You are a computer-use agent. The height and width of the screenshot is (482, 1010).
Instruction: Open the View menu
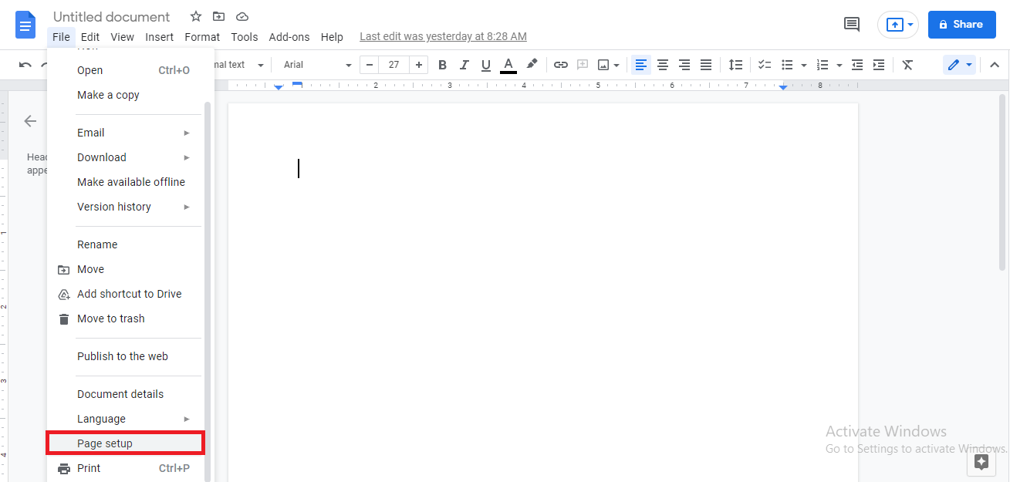click(123, 37)
